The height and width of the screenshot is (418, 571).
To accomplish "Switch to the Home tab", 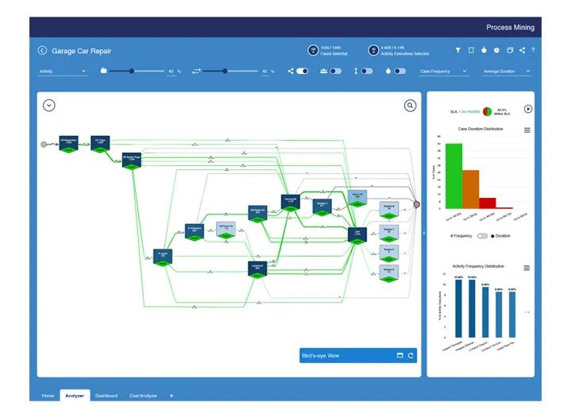I will click(x=48, y=396).
